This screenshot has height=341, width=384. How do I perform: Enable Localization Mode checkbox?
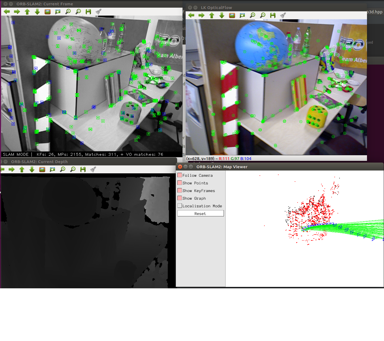pos(180,206)
